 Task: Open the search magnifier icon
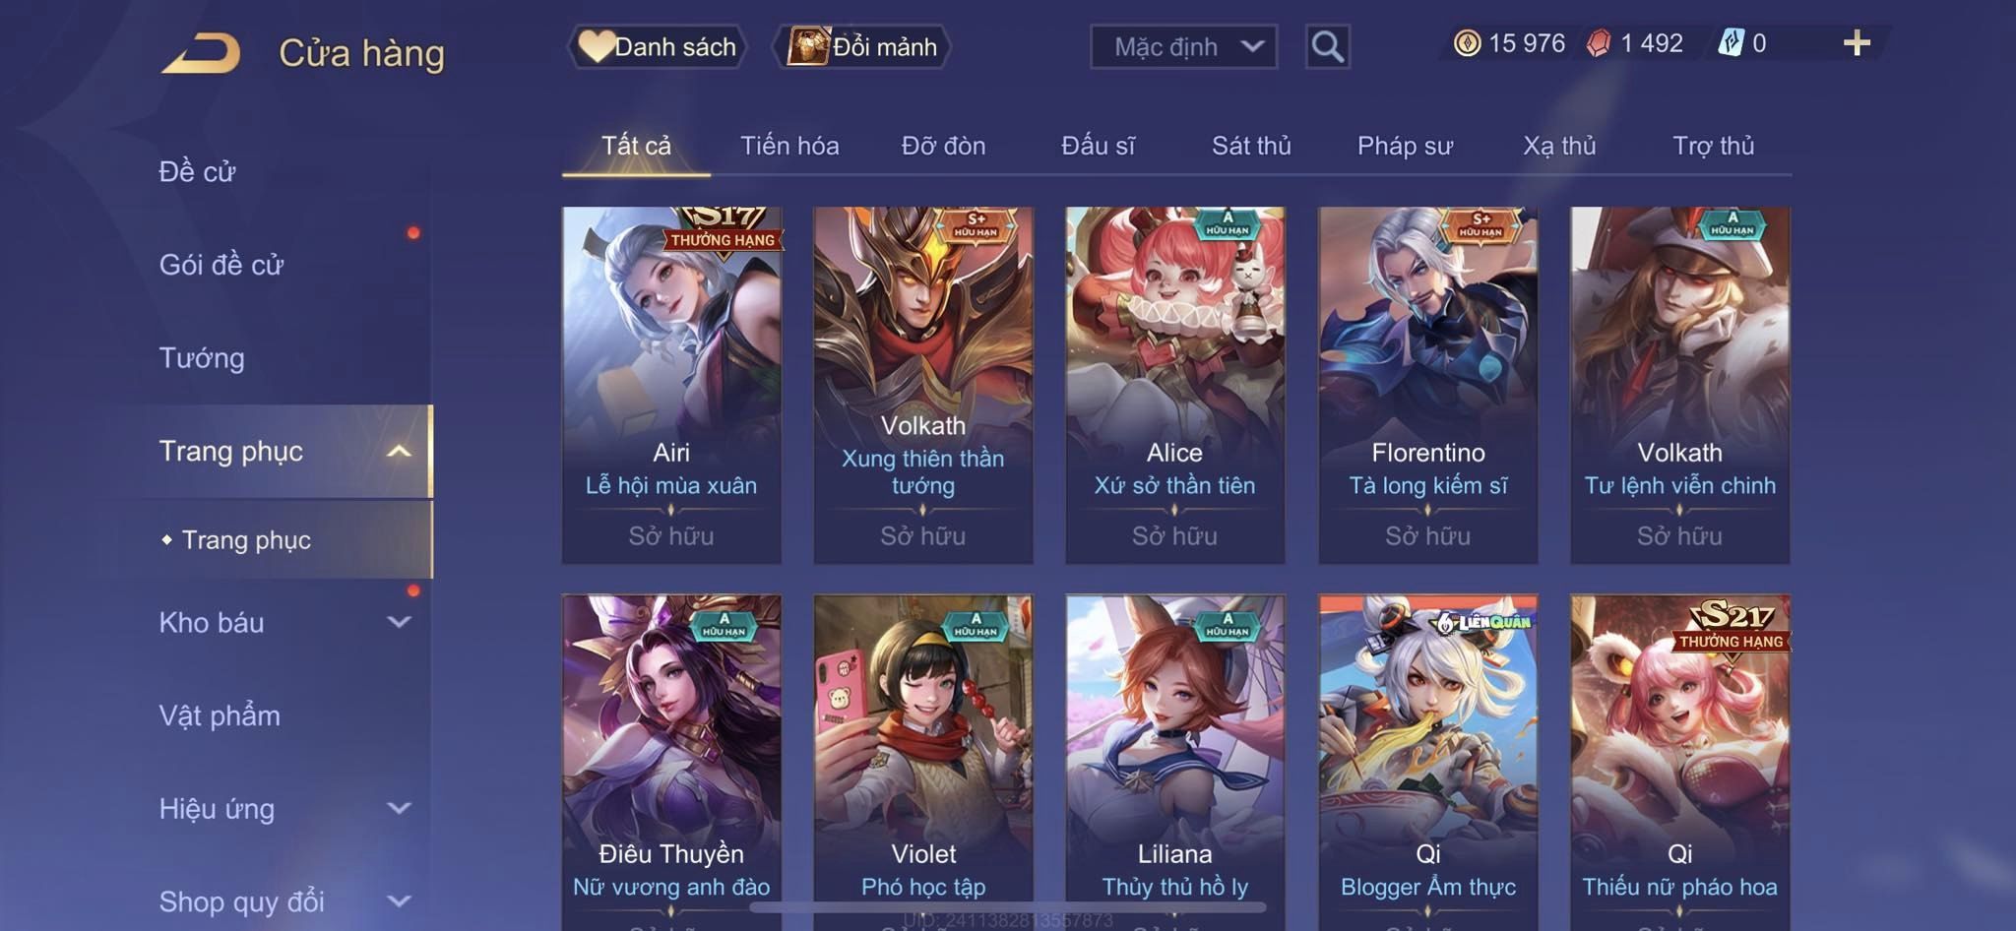point(1327,46)
